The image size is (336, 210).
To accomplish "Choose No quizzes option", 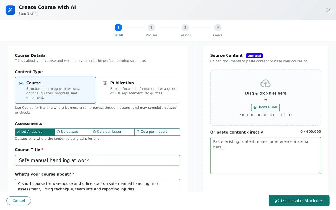I will [73, 132].
